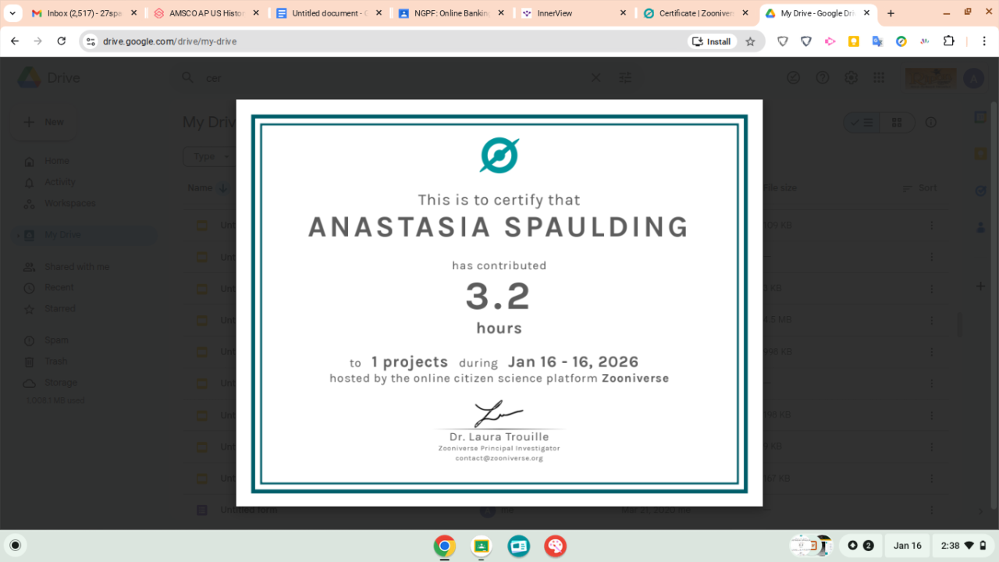Open the Sort options
Screen dimensions: 999x562
919,188
